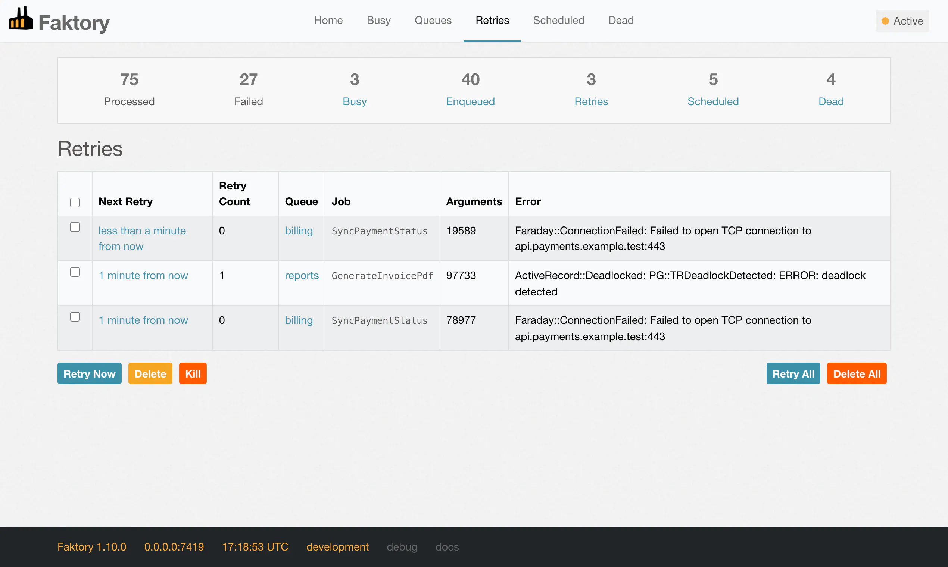Click the 27 Failed counter
948x567 pixels.
pos(249,90)
